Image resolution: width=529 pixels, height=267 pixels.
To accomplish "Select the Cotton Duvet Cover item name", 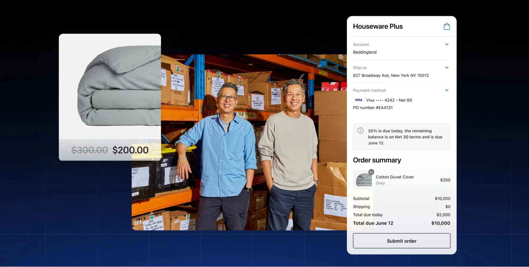I will pos(395,177).
